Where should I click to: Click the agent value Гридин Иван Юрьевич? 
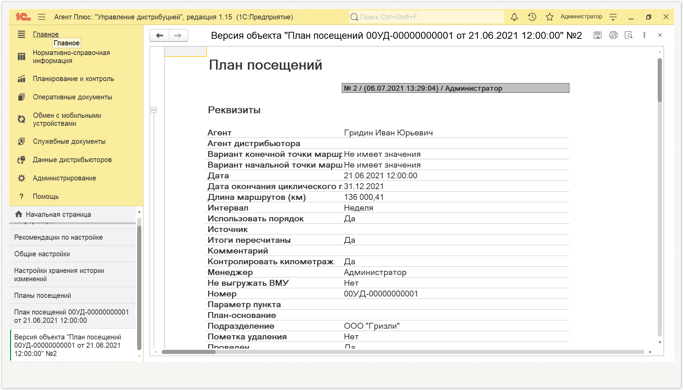tap(388, 133)
